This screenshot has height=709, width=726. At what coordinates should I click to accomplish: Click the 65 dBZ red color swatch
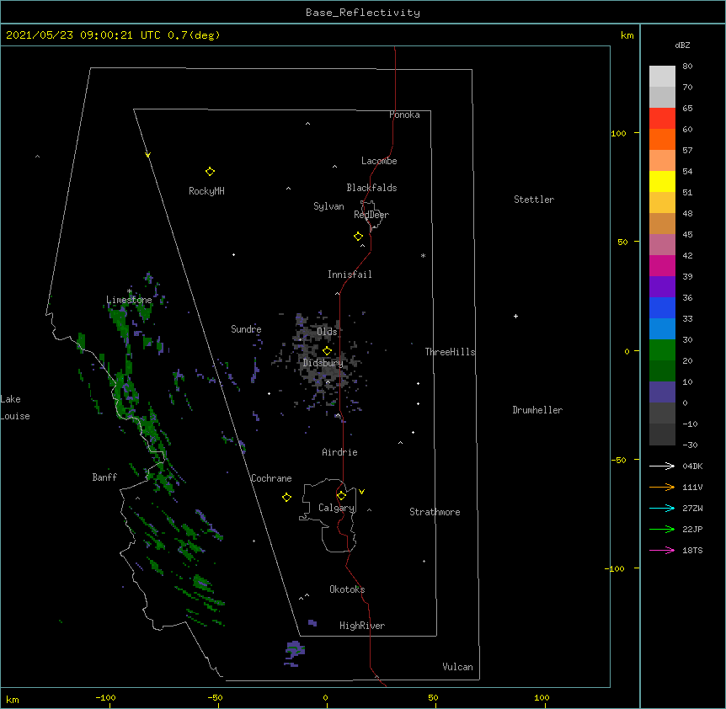click(662, 119)
